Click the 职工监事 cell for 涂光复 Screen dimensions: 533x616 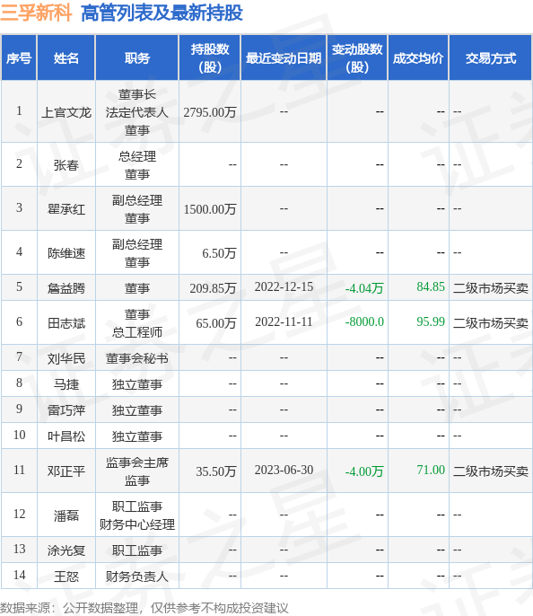pos(137,550)
